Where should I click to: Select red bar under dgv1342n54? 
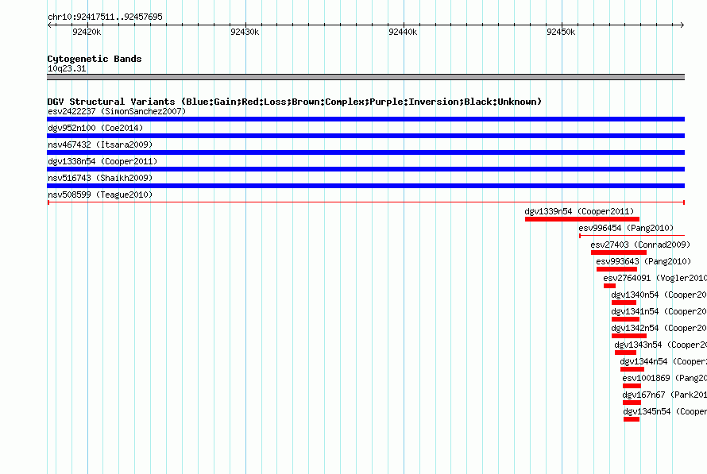click(x=629, y=336)
